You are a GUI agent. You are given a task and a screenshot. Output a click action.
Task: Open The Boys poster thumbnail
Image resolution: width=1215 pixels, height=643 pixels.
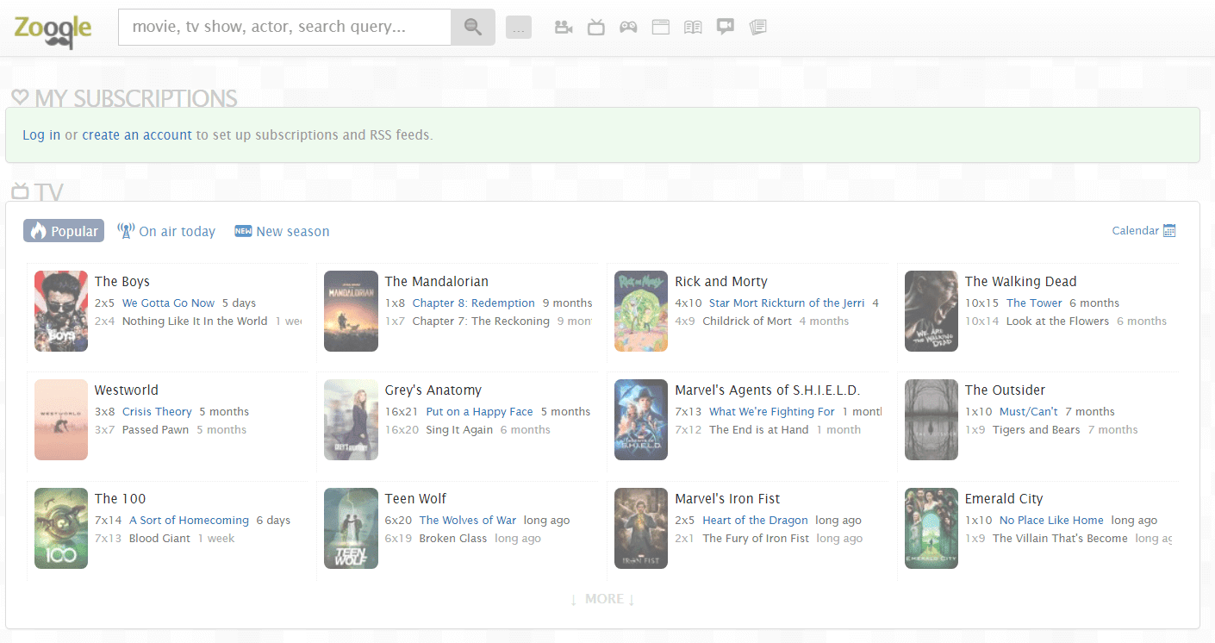[x=61, y=311]
